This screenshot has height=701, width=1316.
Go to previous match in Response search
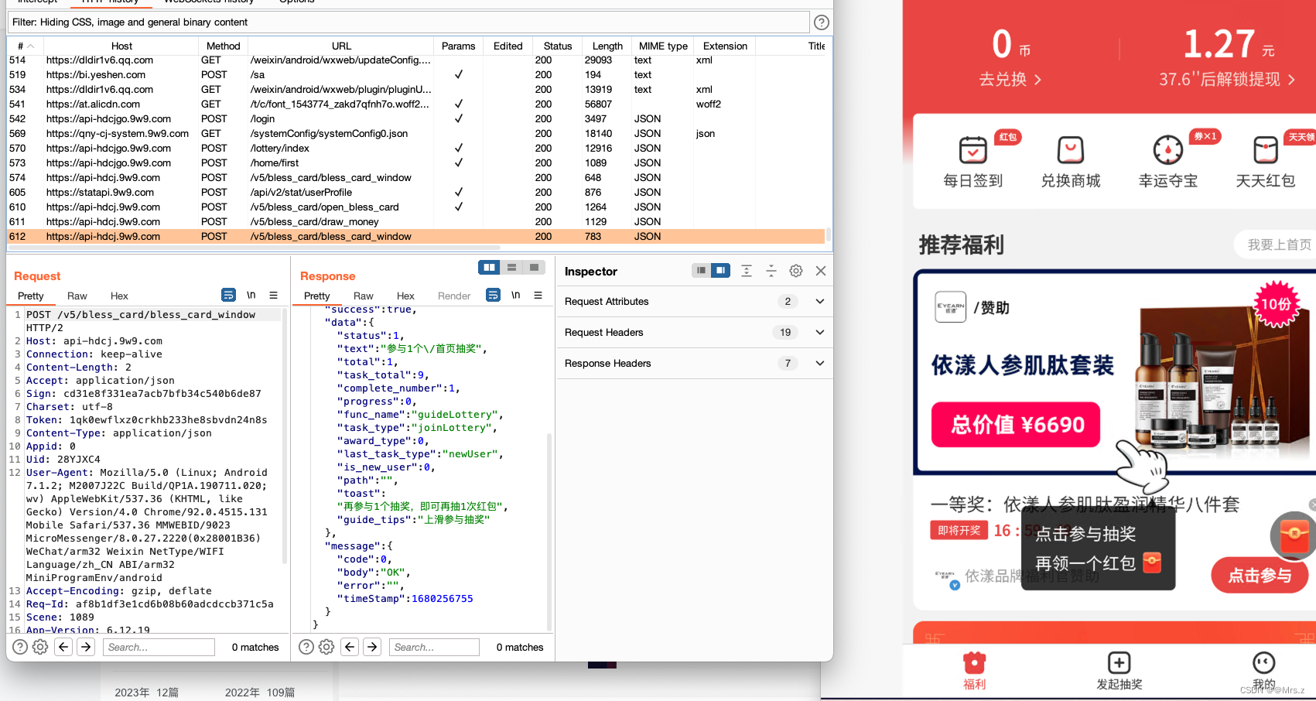coord(350,647)
